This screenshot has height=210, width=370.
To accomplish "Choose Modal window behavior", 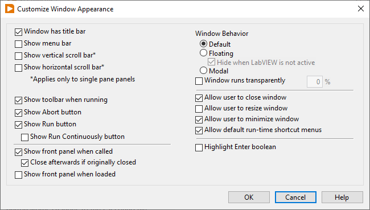I will click(x=203, y=71).
